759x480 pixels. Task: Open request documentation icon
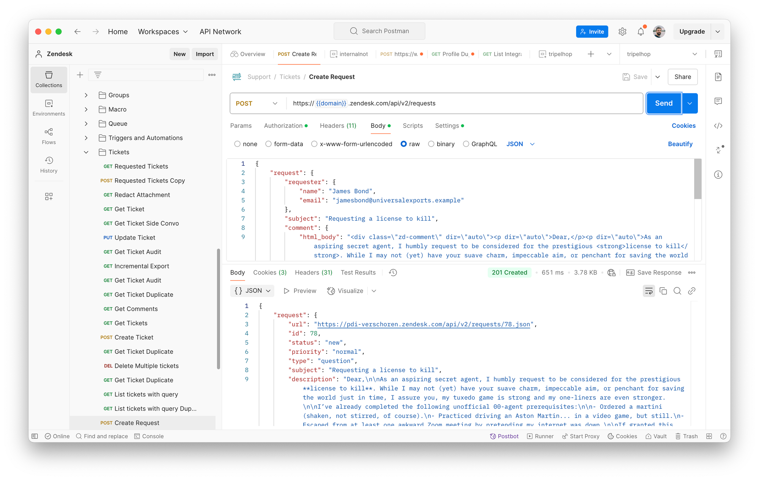[x=718, y=77]
